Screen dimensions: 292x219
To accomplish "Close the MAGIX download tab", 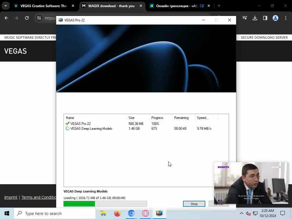I will point(141,6).
